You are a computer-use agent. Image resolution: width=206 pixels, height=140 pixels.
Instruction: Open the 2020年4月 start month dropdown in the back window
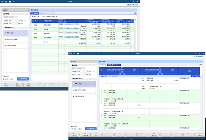coord(16,20)
